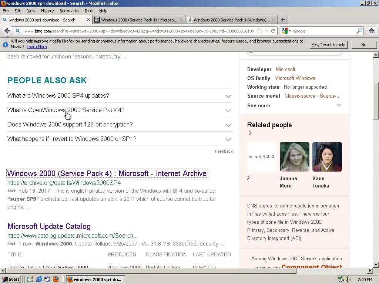Screen dimensions: 379x284
Task: Expand 'Does Windows 2000 support 128-bit encryption?'
Action: click(x=120, y=125)
